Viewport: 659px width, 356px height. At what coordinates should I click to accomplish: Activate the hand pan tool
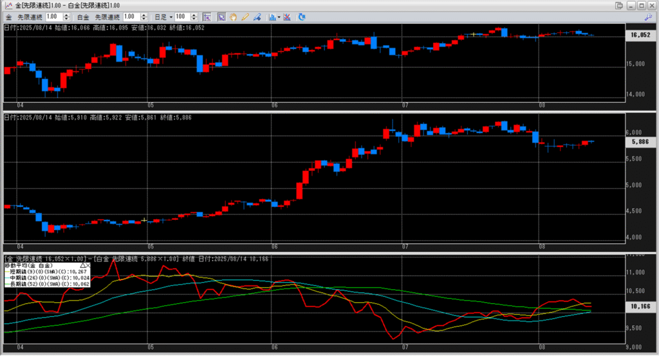pos(232,16)
